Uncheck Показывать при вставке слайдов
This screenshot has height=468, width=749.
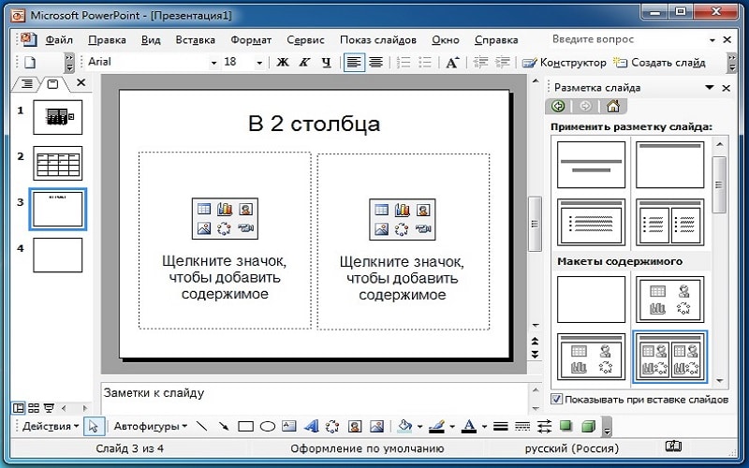(556, 400)
